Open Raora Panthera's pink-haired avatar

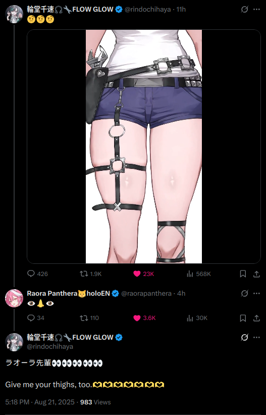pos(14,298)
